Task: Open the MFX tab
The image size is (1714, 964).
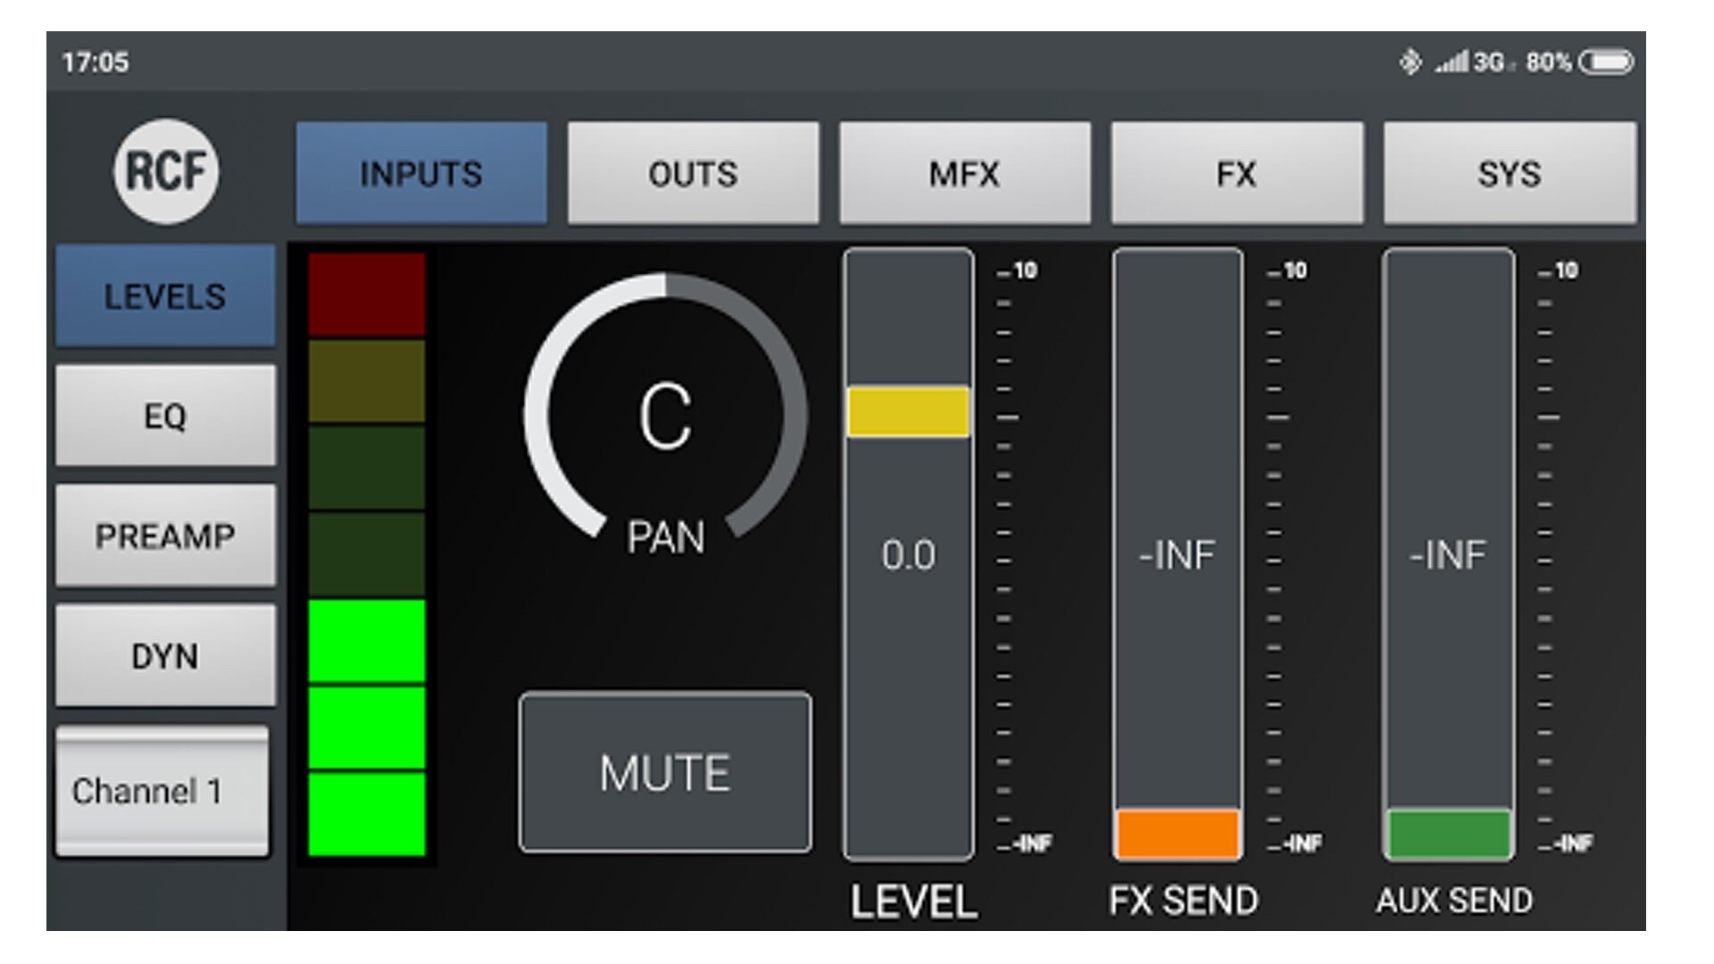Action: 964,172
